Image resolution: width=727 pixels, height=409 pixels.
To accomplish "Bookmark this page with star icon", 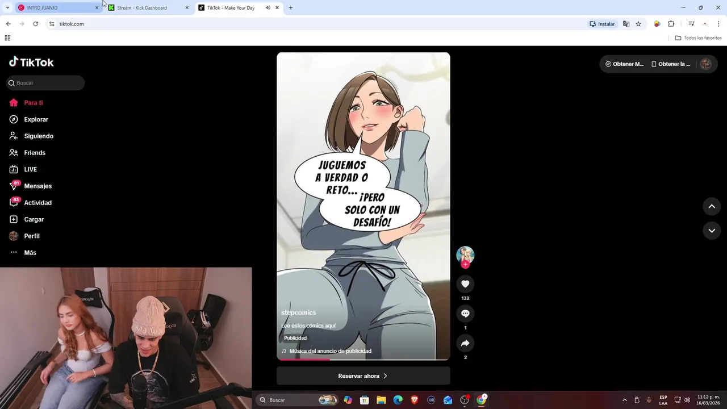I will (638, 24).
